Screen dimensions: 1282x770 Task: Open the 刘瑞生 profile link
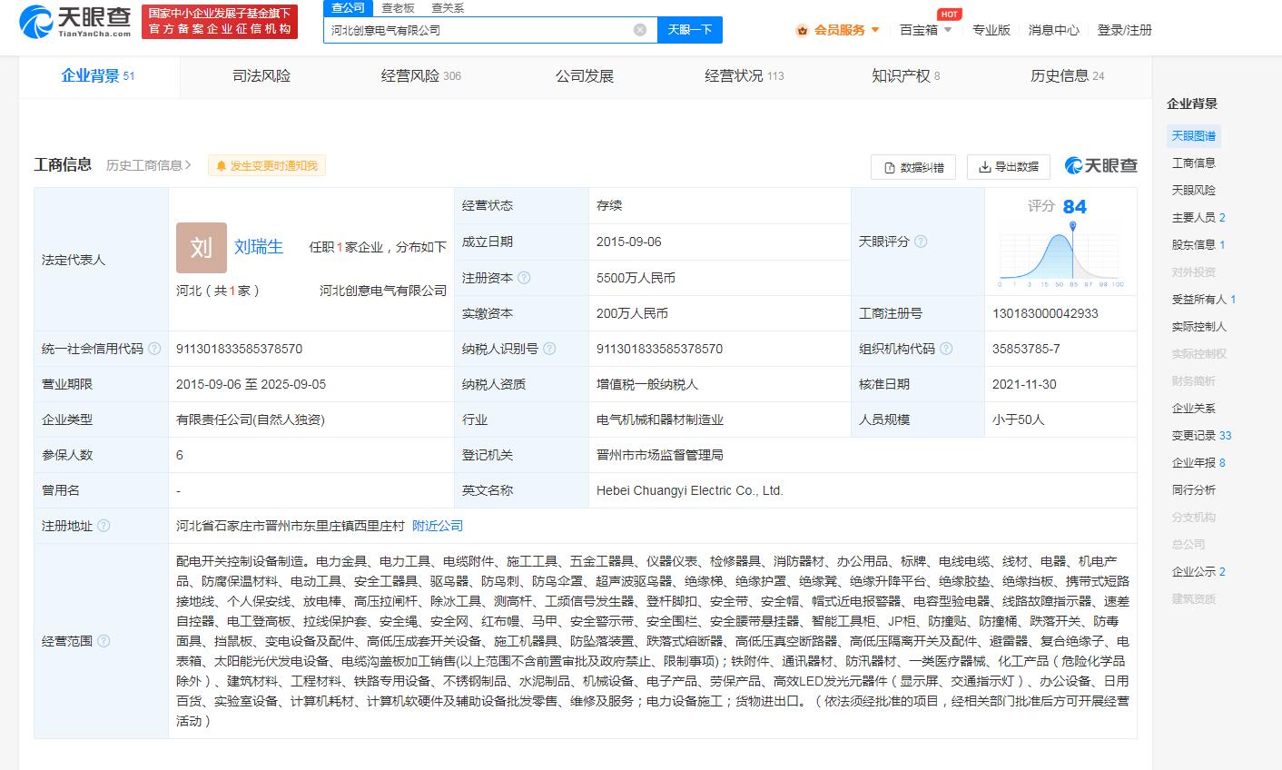click(x=259, y=247)
